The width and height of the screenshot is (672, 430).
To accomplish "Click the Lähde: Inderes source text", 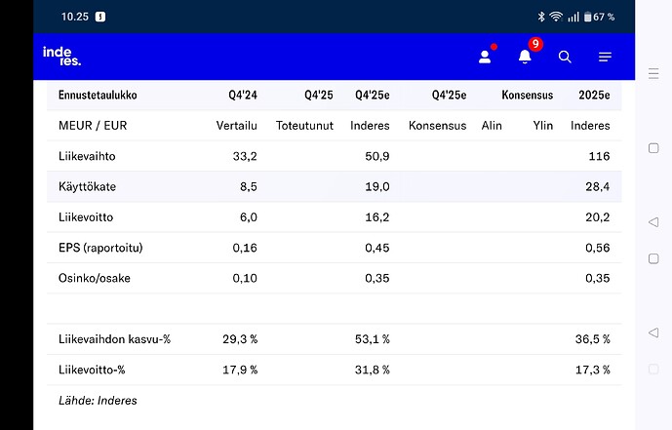I will tap(99, 400).
